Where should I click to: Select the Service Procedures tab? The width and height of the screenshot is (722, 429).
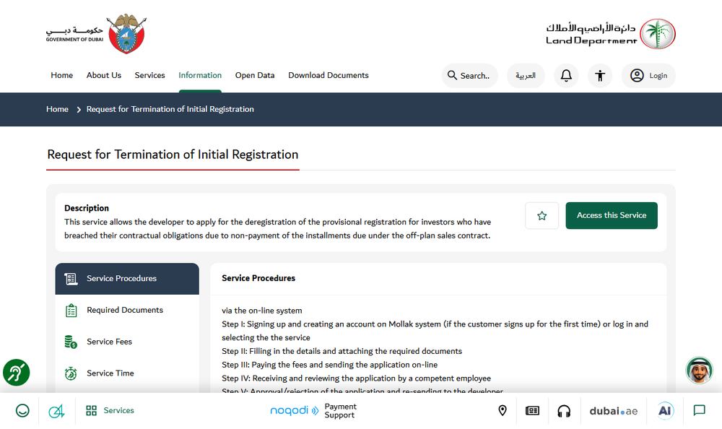[x=127, y=279]
